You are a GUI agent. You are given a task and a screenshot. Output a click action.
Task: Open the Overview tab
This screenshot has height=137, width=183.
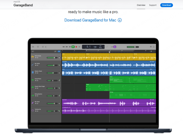click(141, 5)
